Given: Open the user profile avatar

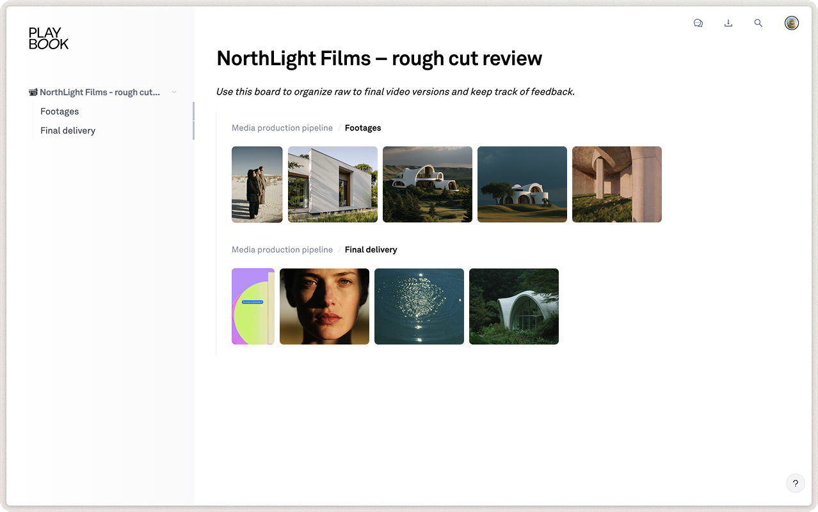Looking at the screenshot, I should tap(792, 23).
